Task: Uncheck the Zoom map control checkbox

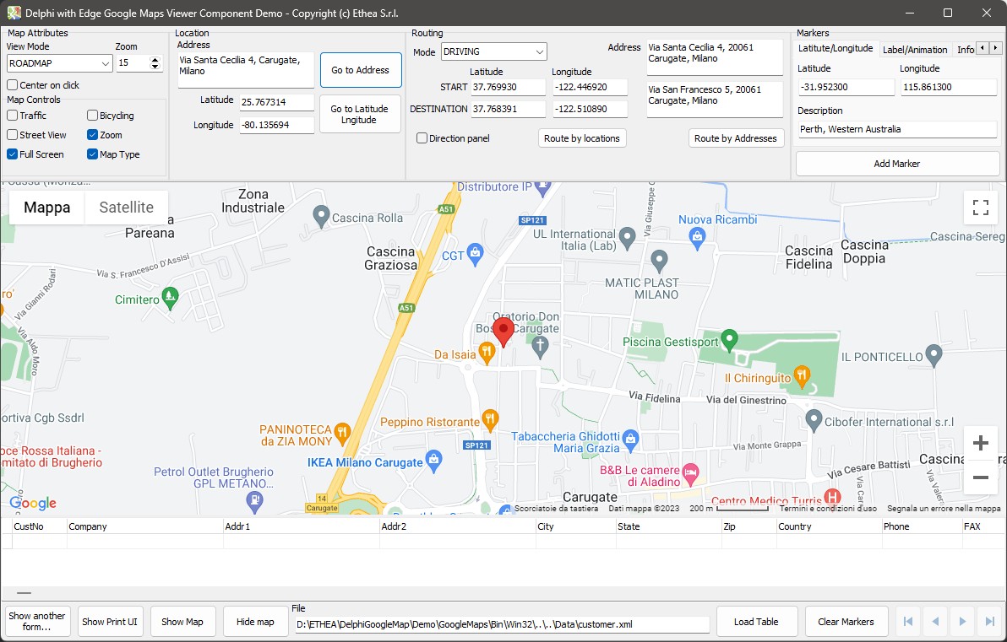Action: click(x=92, y=135)
